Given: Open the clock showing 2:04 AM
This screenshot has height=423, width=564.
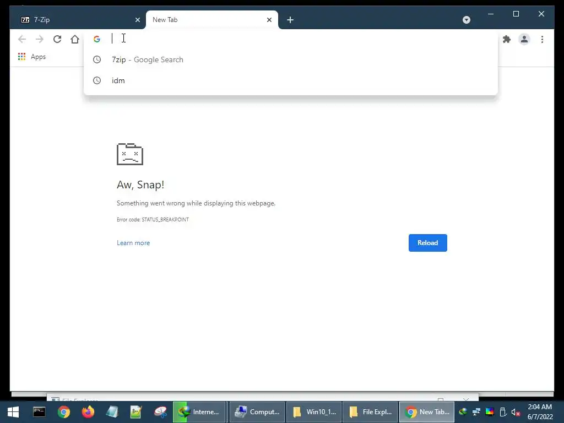Looking at the screenshot, I should [x=540, y=412].
